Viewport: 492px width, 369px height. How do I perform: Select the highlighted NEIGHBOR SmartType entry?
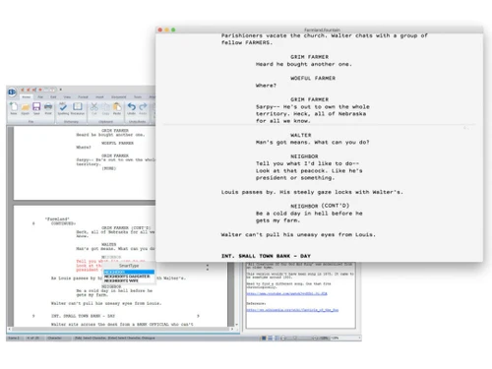coord(129,273)
